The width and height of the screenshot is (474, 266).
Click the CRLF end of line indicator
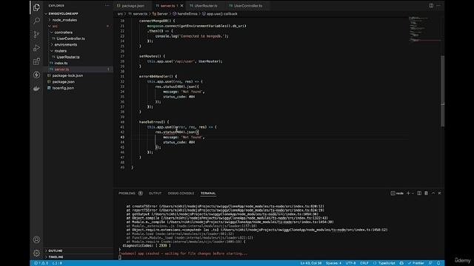tap(364, 263)
